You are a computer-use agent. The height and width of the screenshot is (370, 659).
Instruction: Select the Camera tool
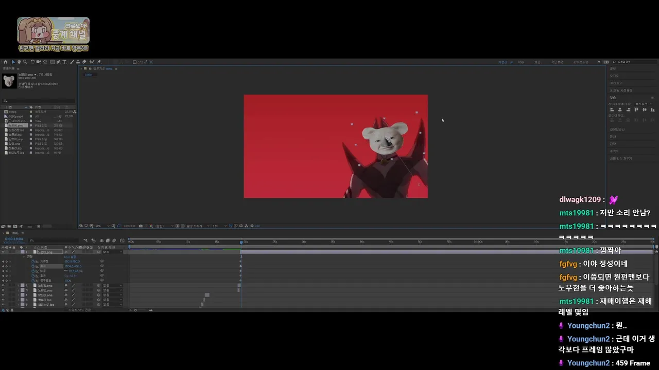click(39, 62)
